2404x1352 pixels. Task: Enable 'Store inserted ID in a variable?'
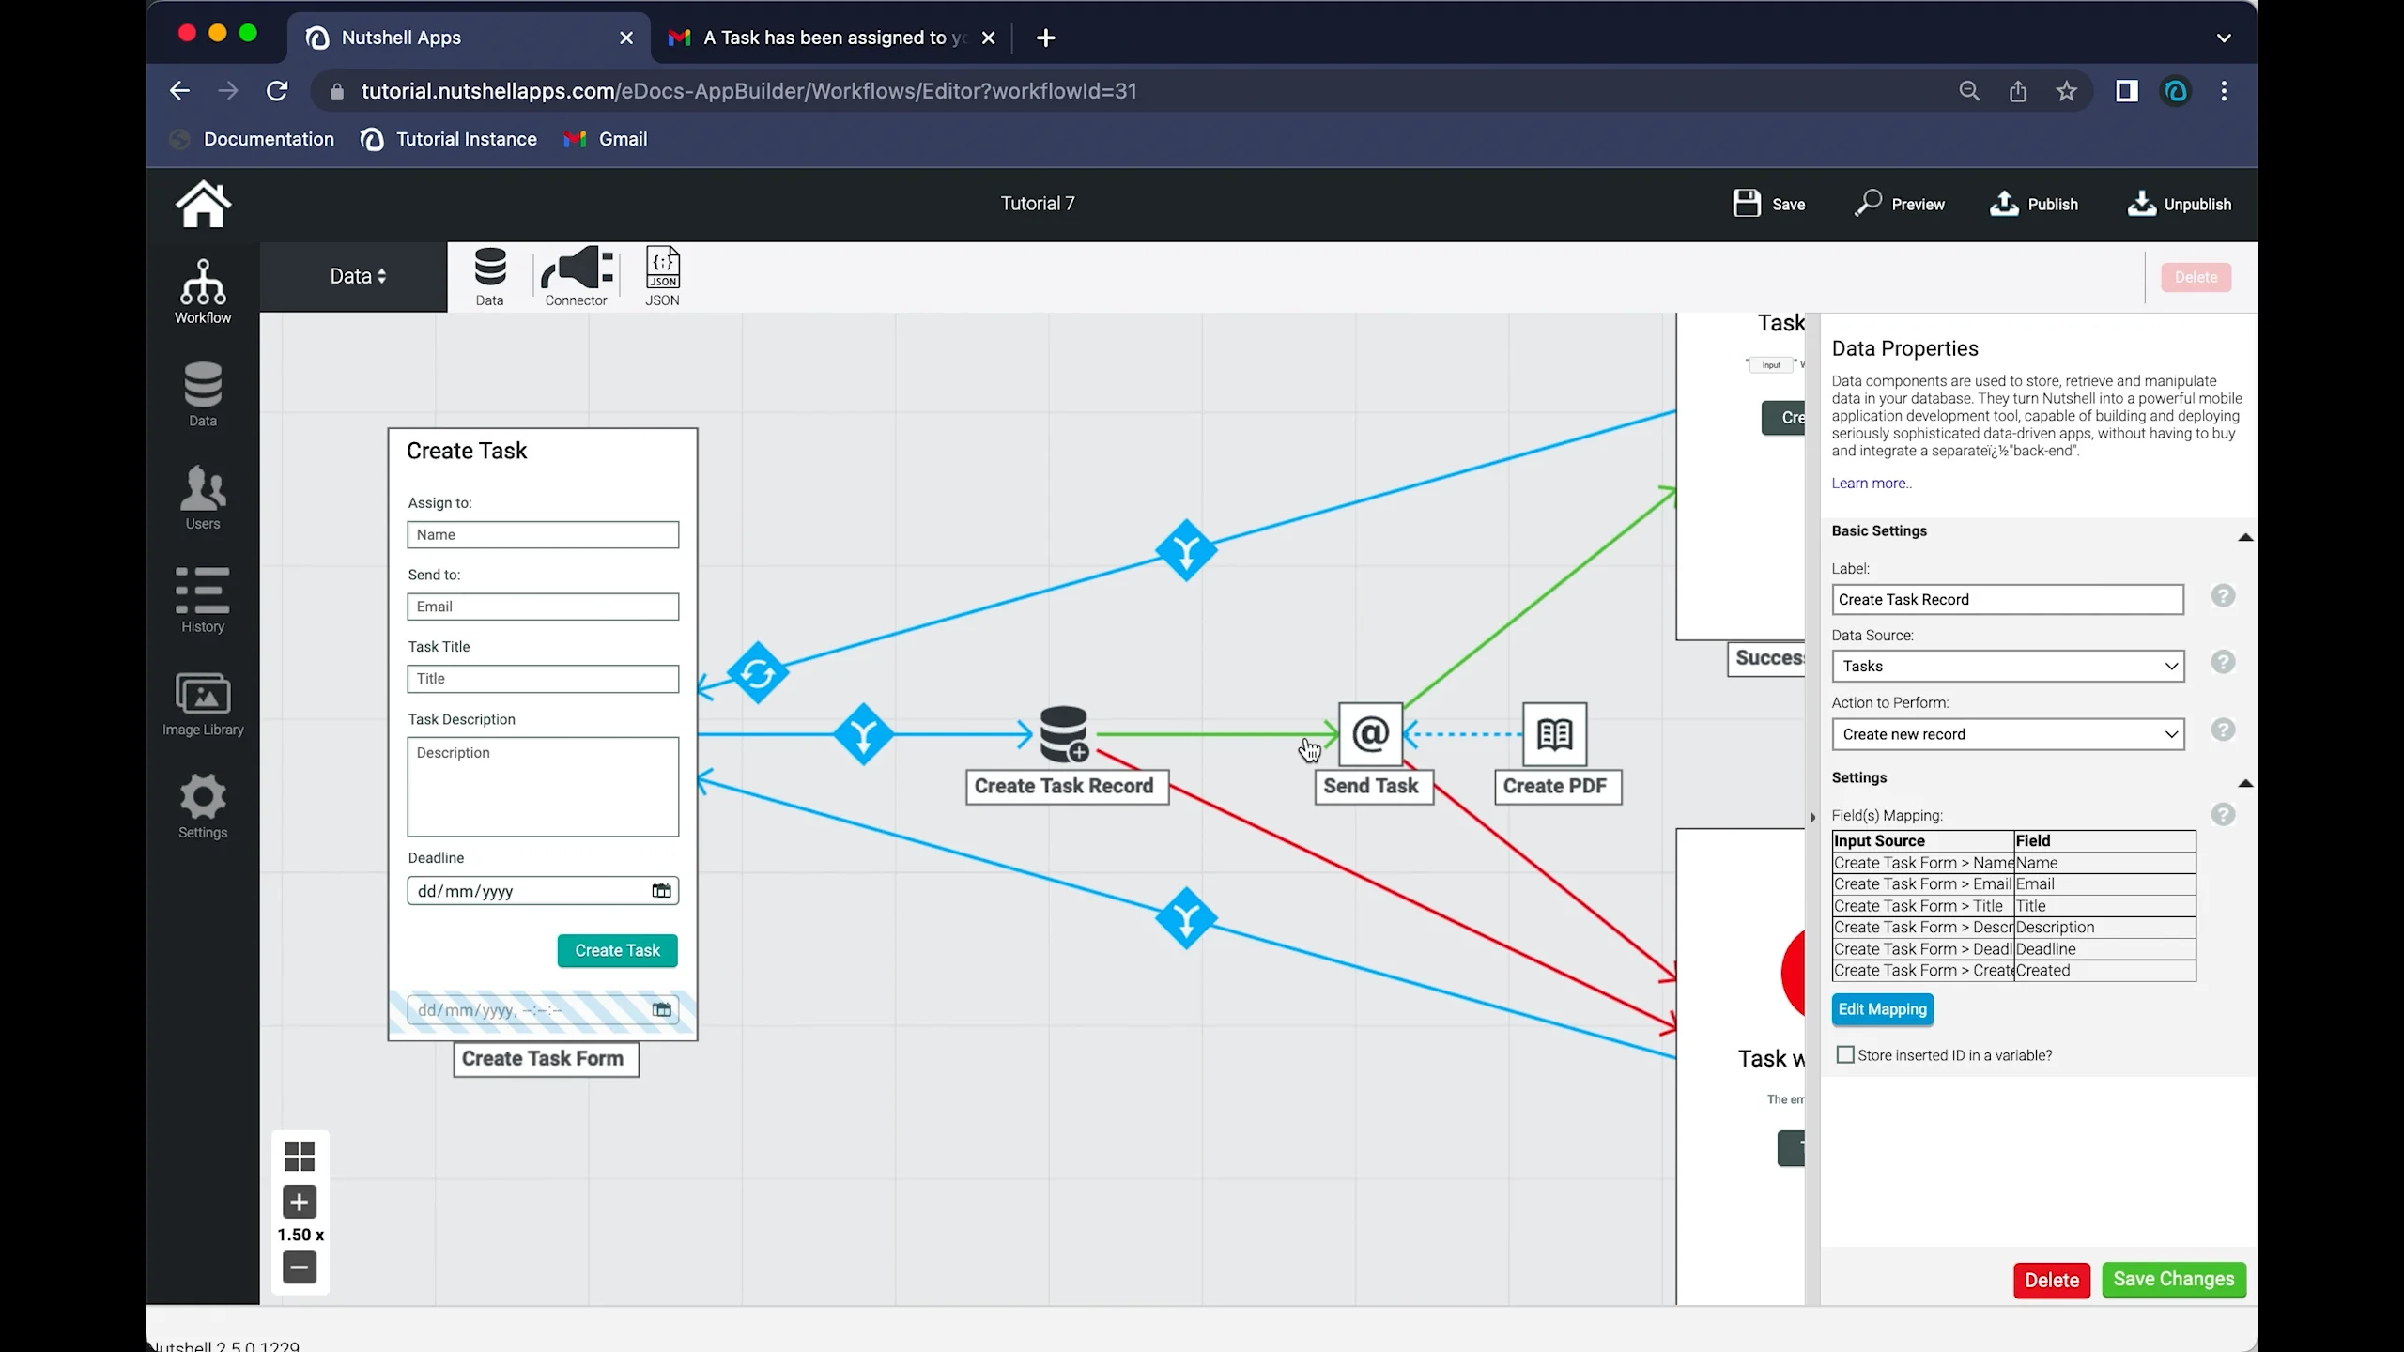click(1843, 1054)
